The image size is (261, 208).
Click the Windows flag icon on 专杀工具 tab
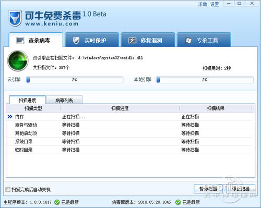click(188, 41)
